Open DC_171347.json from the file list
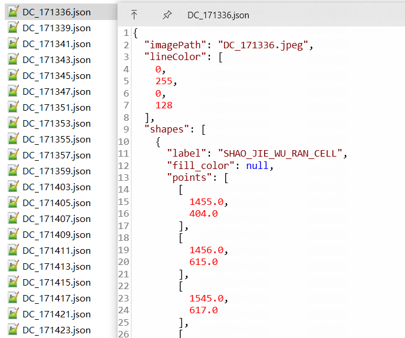 pos(56,91)
